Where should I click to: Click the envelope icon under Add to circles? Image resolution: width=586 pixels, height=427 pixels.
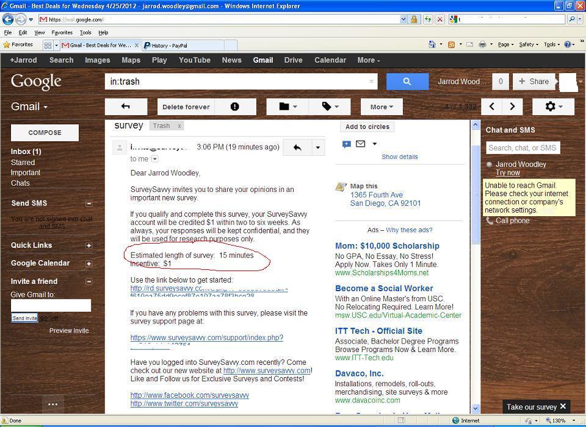(x=360, y=144)
